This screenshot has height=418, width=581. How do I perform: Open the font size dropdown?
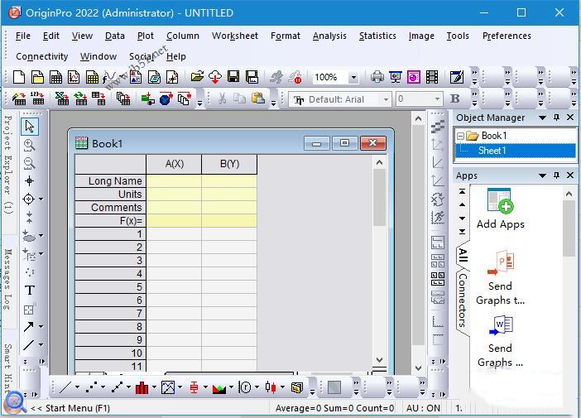point(437,99)
